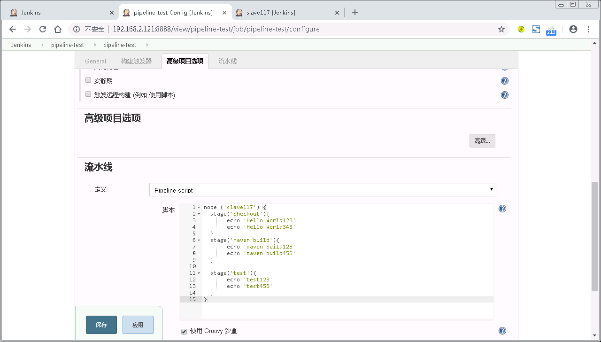
Task: Click the favicon on the slave117 tab
Action: click(x=239, y=13)
